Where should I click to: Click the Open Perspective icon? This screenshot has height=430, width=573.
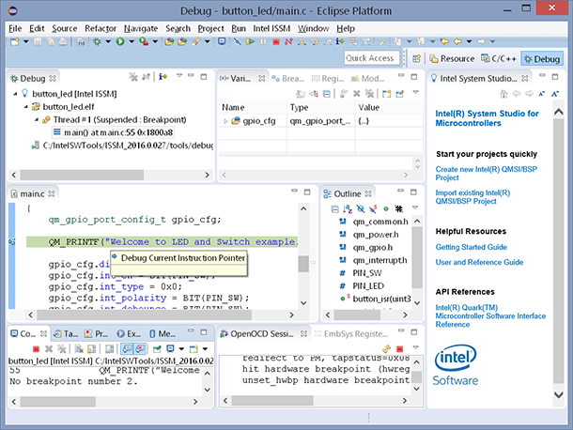[415, 58]
